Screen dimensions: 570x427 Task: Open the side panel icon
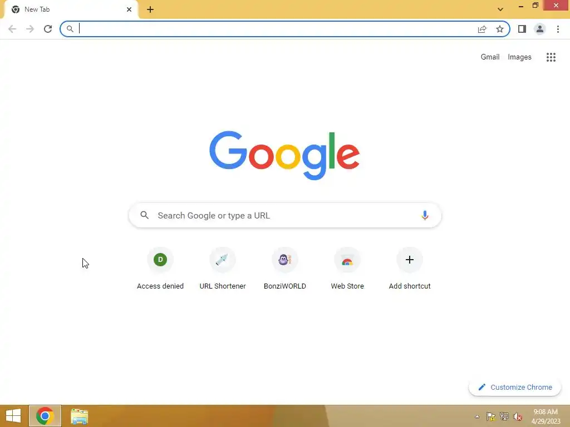(522, 29)
